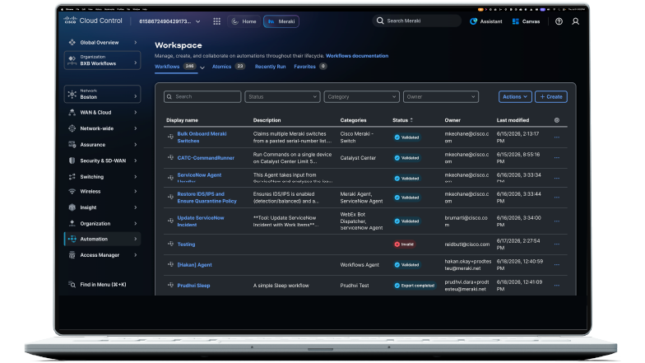Open the Category filter dropdown

[x=361, y=97]
